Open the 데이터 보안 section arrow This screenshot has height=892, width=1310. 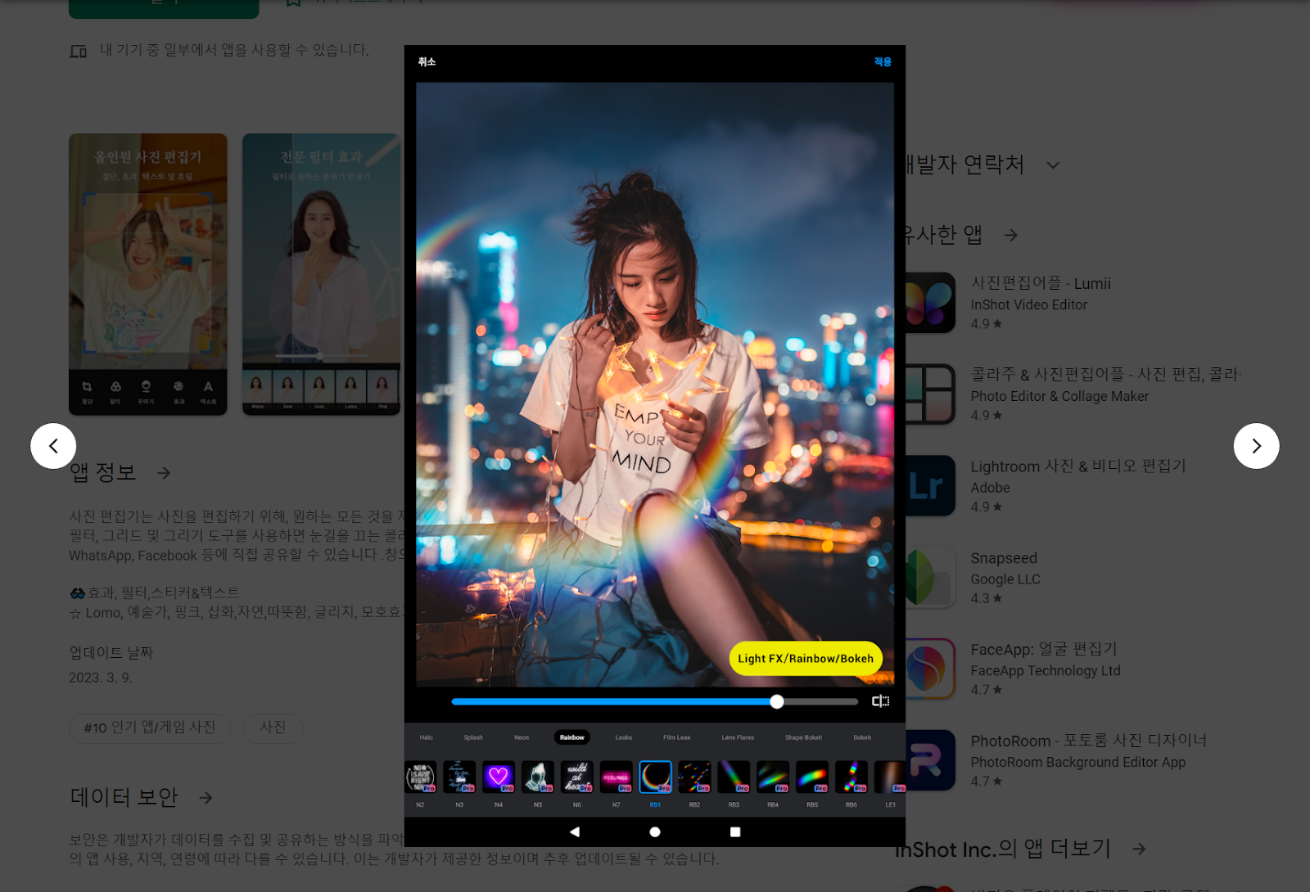click(206, 798)
